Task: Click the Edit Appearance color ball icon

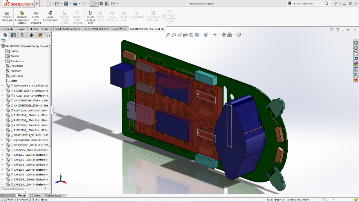Action: pyautogui.click(x=224, y=35)
